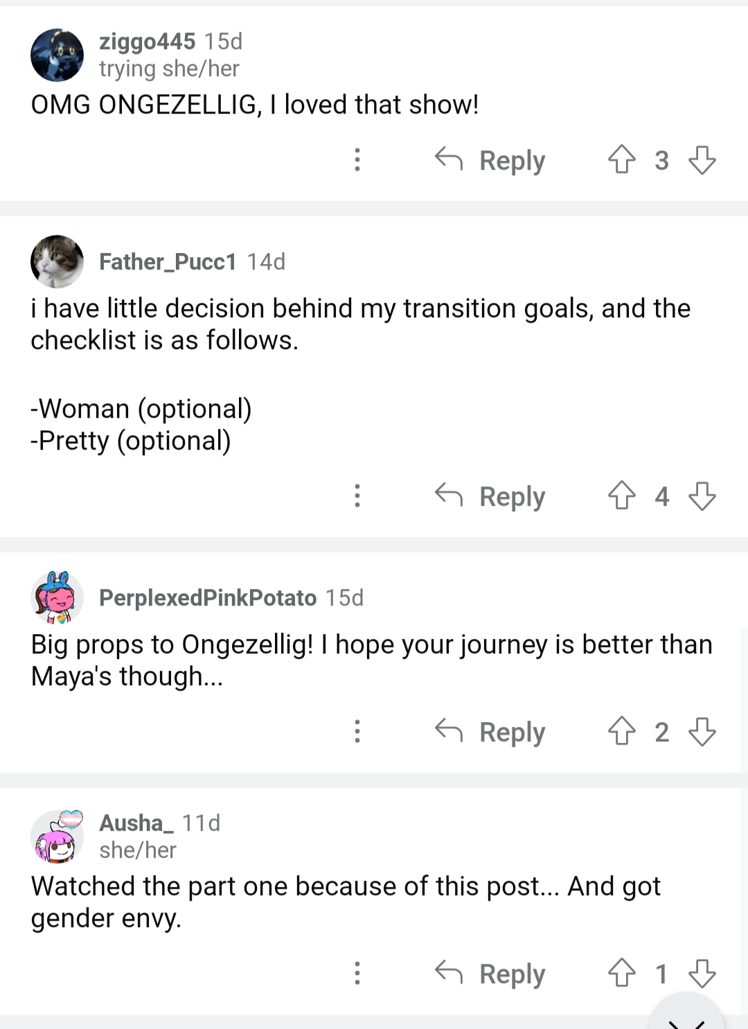Open PerplexedPinkPotato's user profile link
The image size is (748, 1029).
[x=207, y=597]
